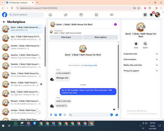
Task: Open the Reels video icon
Action: (81, 15)
